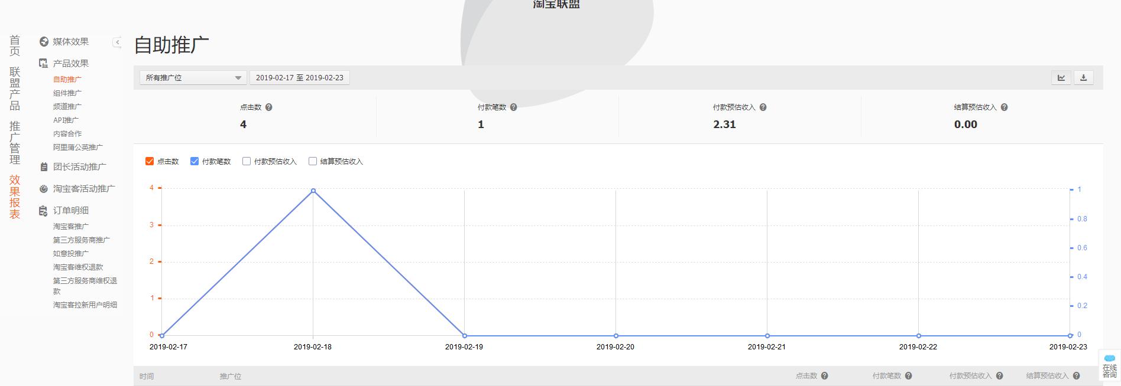Screen dimensions: 1121x386
Task: Click the 产品效果 chart icon
Action: 44,63
